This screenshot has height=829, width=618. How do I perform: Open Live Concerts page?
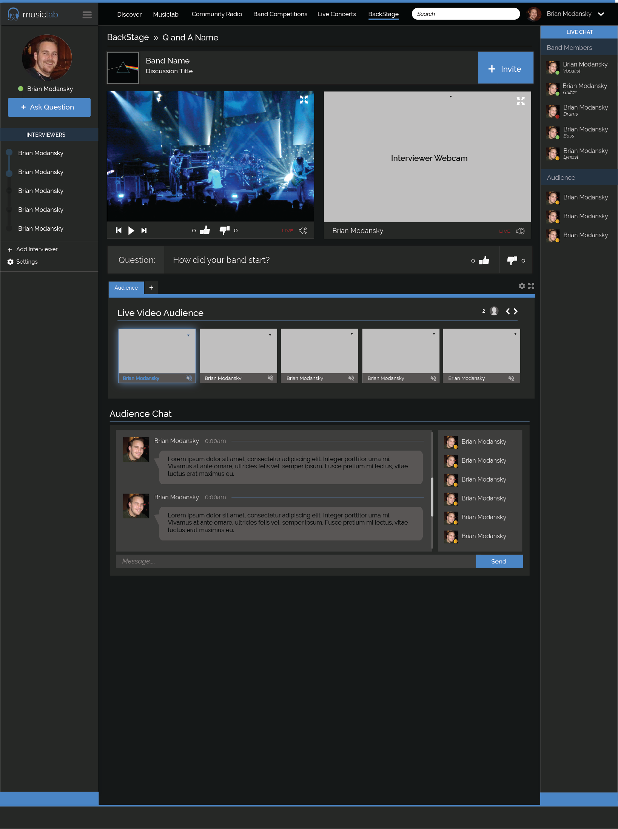[337, 14]
